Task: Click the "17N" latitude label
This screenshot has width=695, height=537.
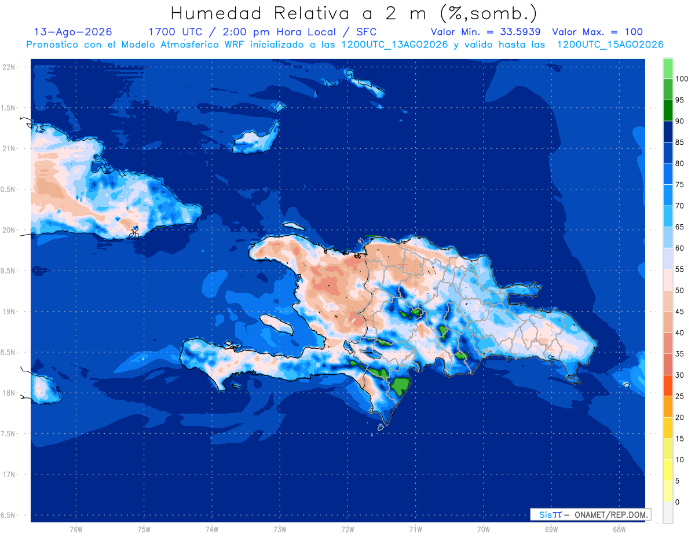Action: tap(8, 474)
